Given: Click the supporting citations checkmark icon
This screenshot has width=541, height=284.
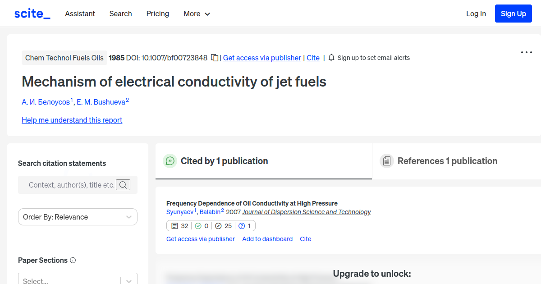Looking at the screenshot, I should click(x=198, y=226).
